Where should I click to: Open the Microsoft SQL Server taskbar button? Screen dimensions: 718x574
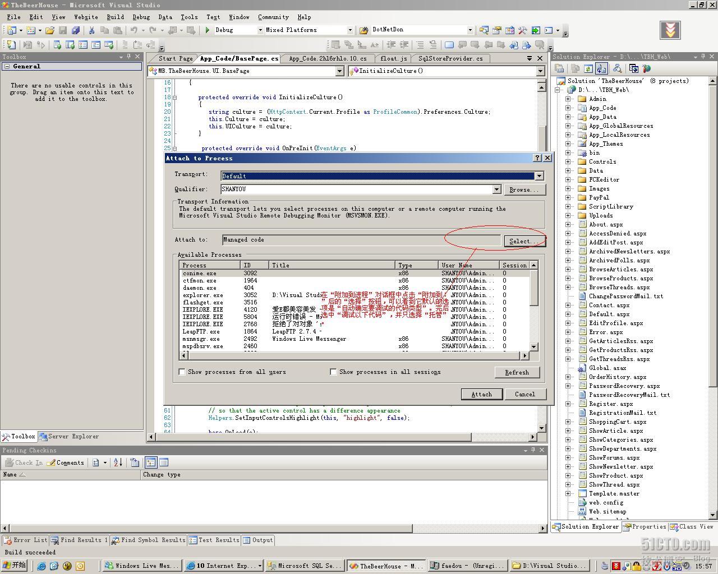pos(305,566)
